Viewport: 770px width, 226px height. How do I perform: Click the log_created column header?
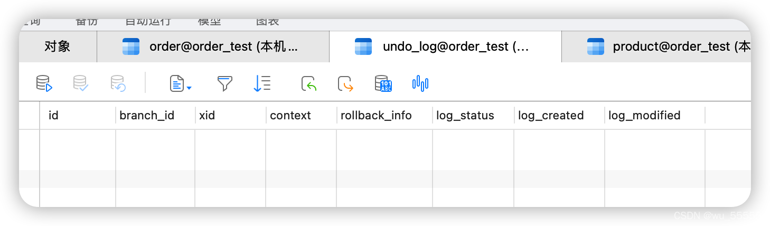click(x=559, y=115)
